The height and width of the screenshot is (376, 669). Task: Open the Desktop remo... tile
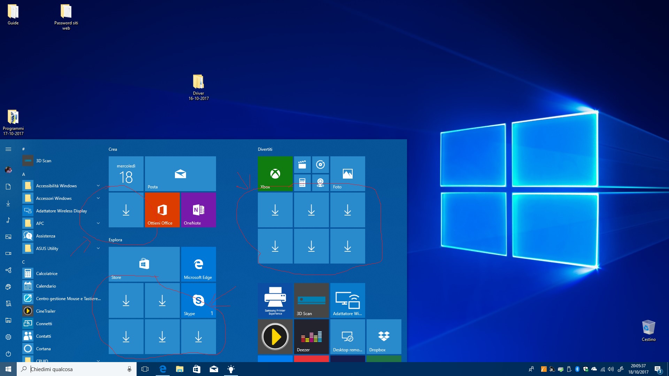click(x=347, y=337)
